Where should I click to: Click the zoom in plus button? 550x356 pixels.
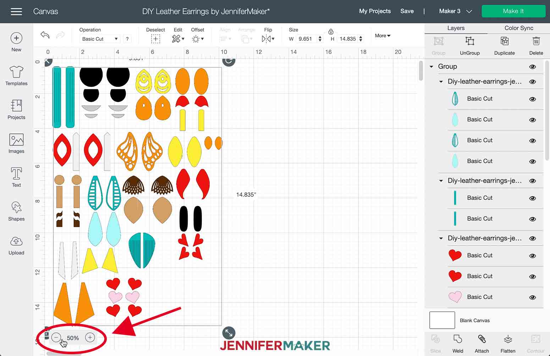tap(90, 338)
